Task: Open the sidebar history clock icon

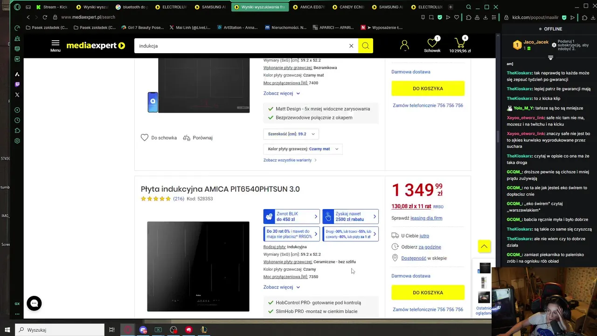Action: (17, 120)
